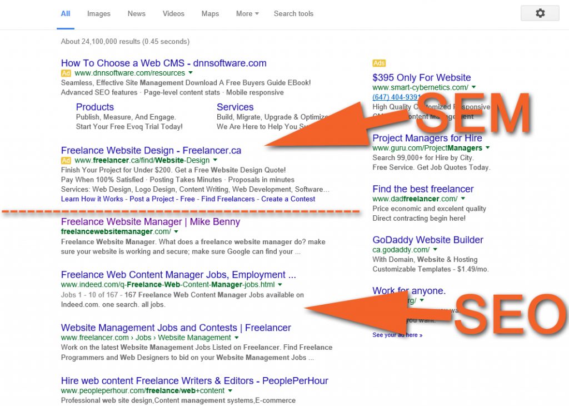Click the Ad badge beside freelancer.ca URL
Image resolution: width=569 pixels, height=406 pixels.
click(66, 161)
